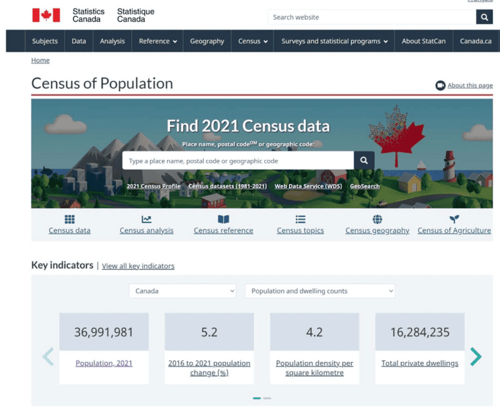
Task: Show next key indicators with right arrow
Action: pyautogui.click(x=476, y=356)
